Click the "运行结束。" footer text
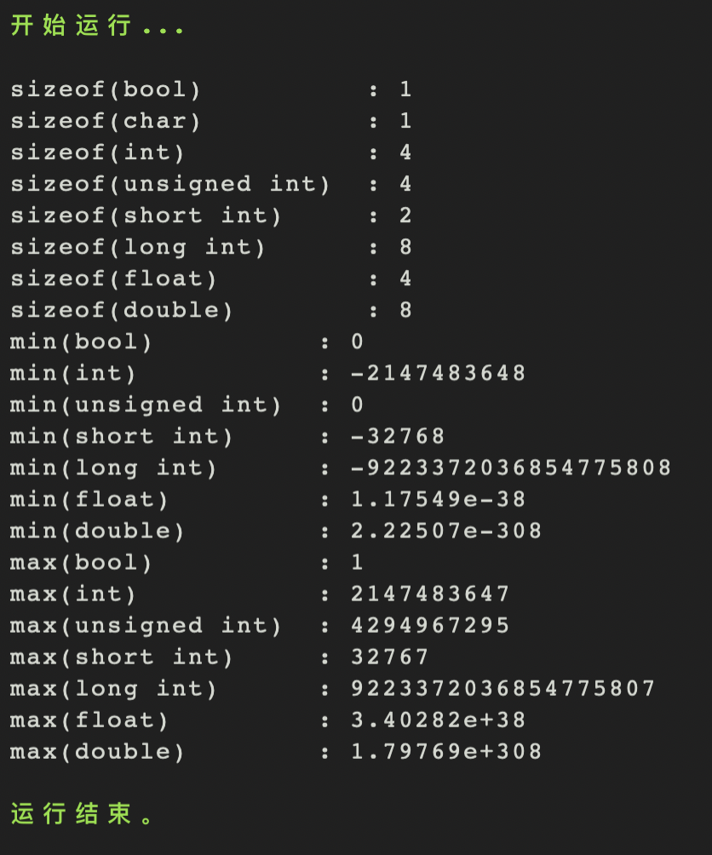 click(x=83, y=814)
